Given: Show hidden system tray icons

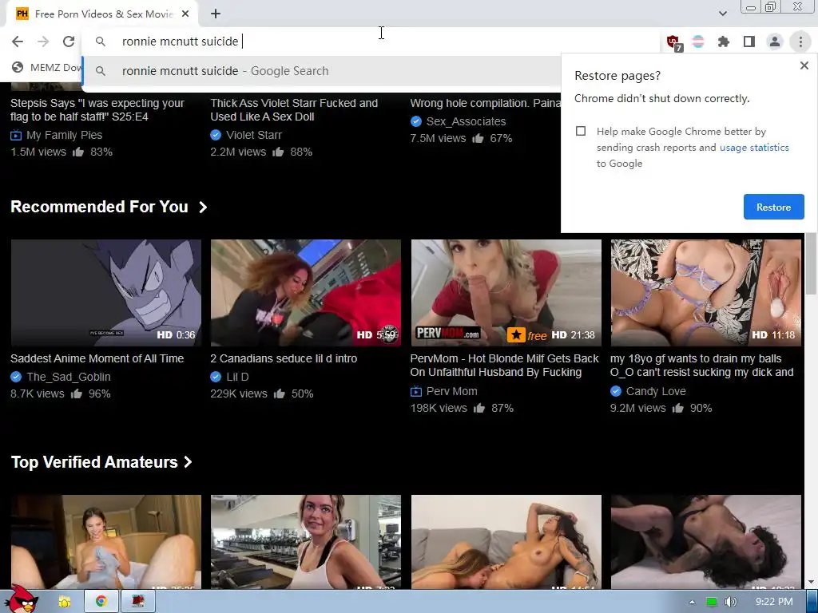Looking at the screenshot, I should (x=692, y=602).
